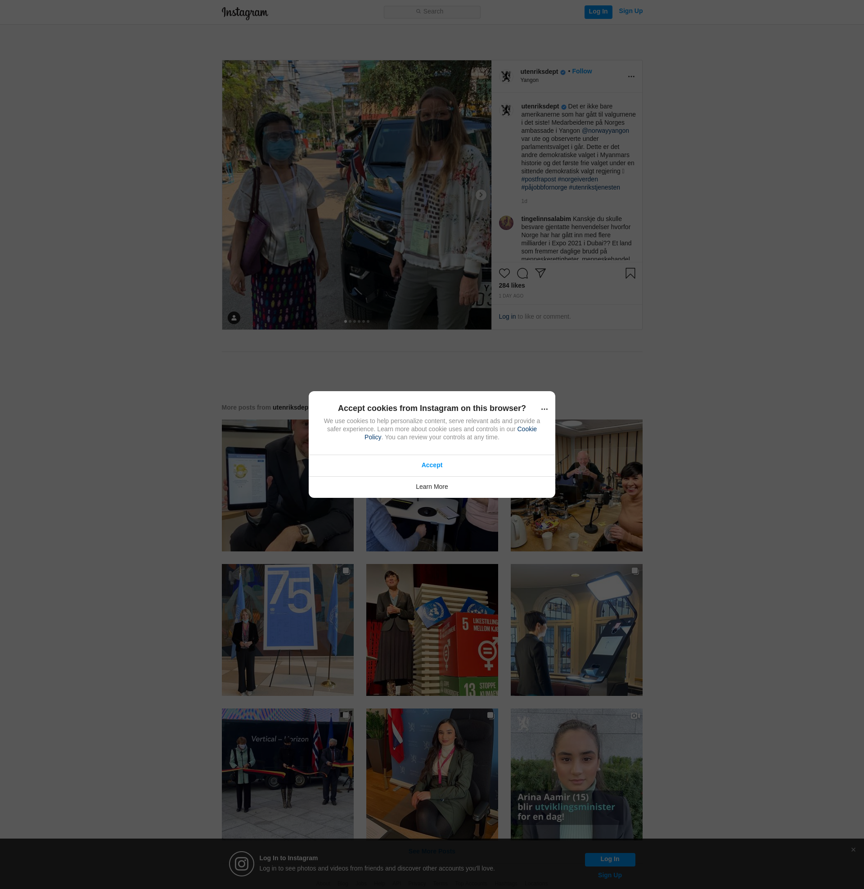
Task: Open the #postfrapost hashtag
Action: [x=538, y=179]
